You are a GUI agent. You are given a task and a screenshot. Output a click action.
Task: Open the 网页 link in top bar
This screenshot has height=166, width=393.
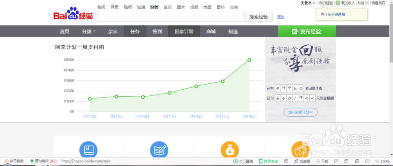tap(114, 7)
